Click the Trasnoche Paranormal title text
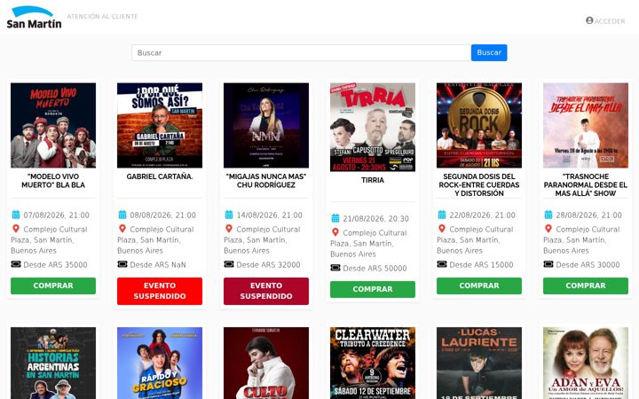 [586, 184]
